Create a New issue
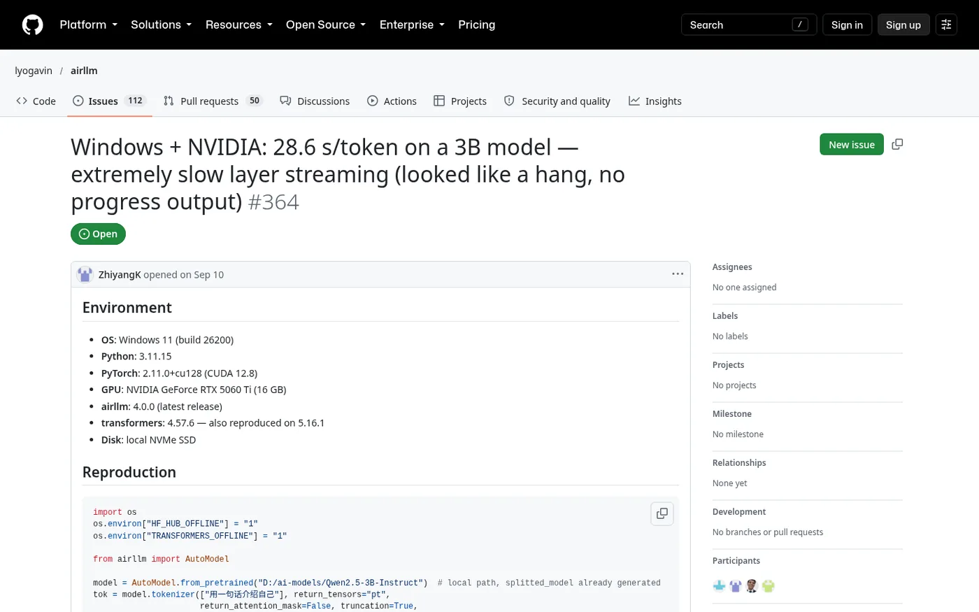The image size is (979, 612). [852, 144]
